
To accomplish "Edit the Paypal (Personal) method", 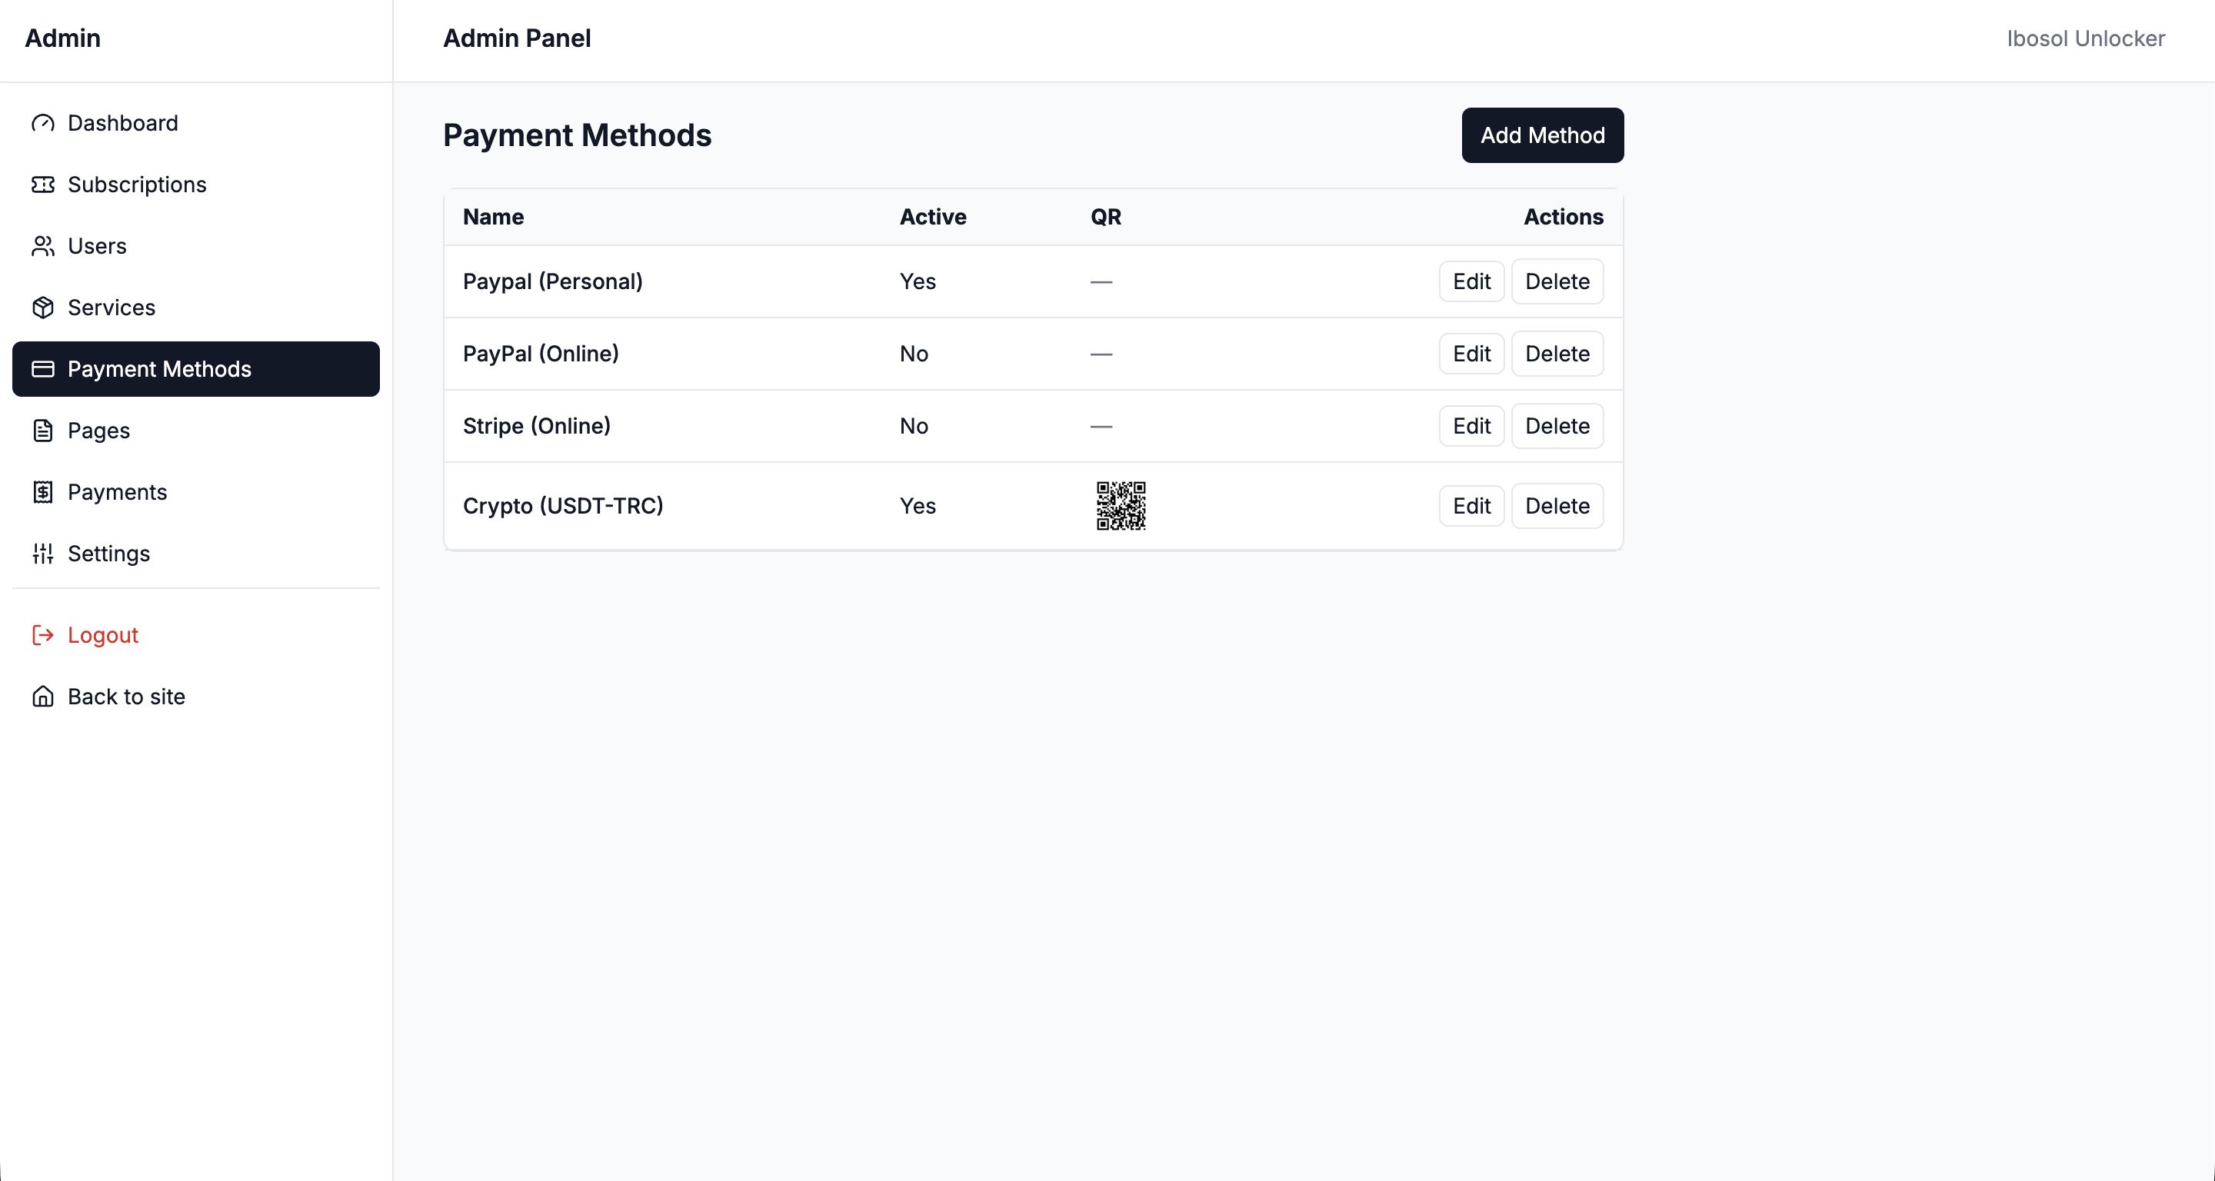I will (x=1471, y=281).
